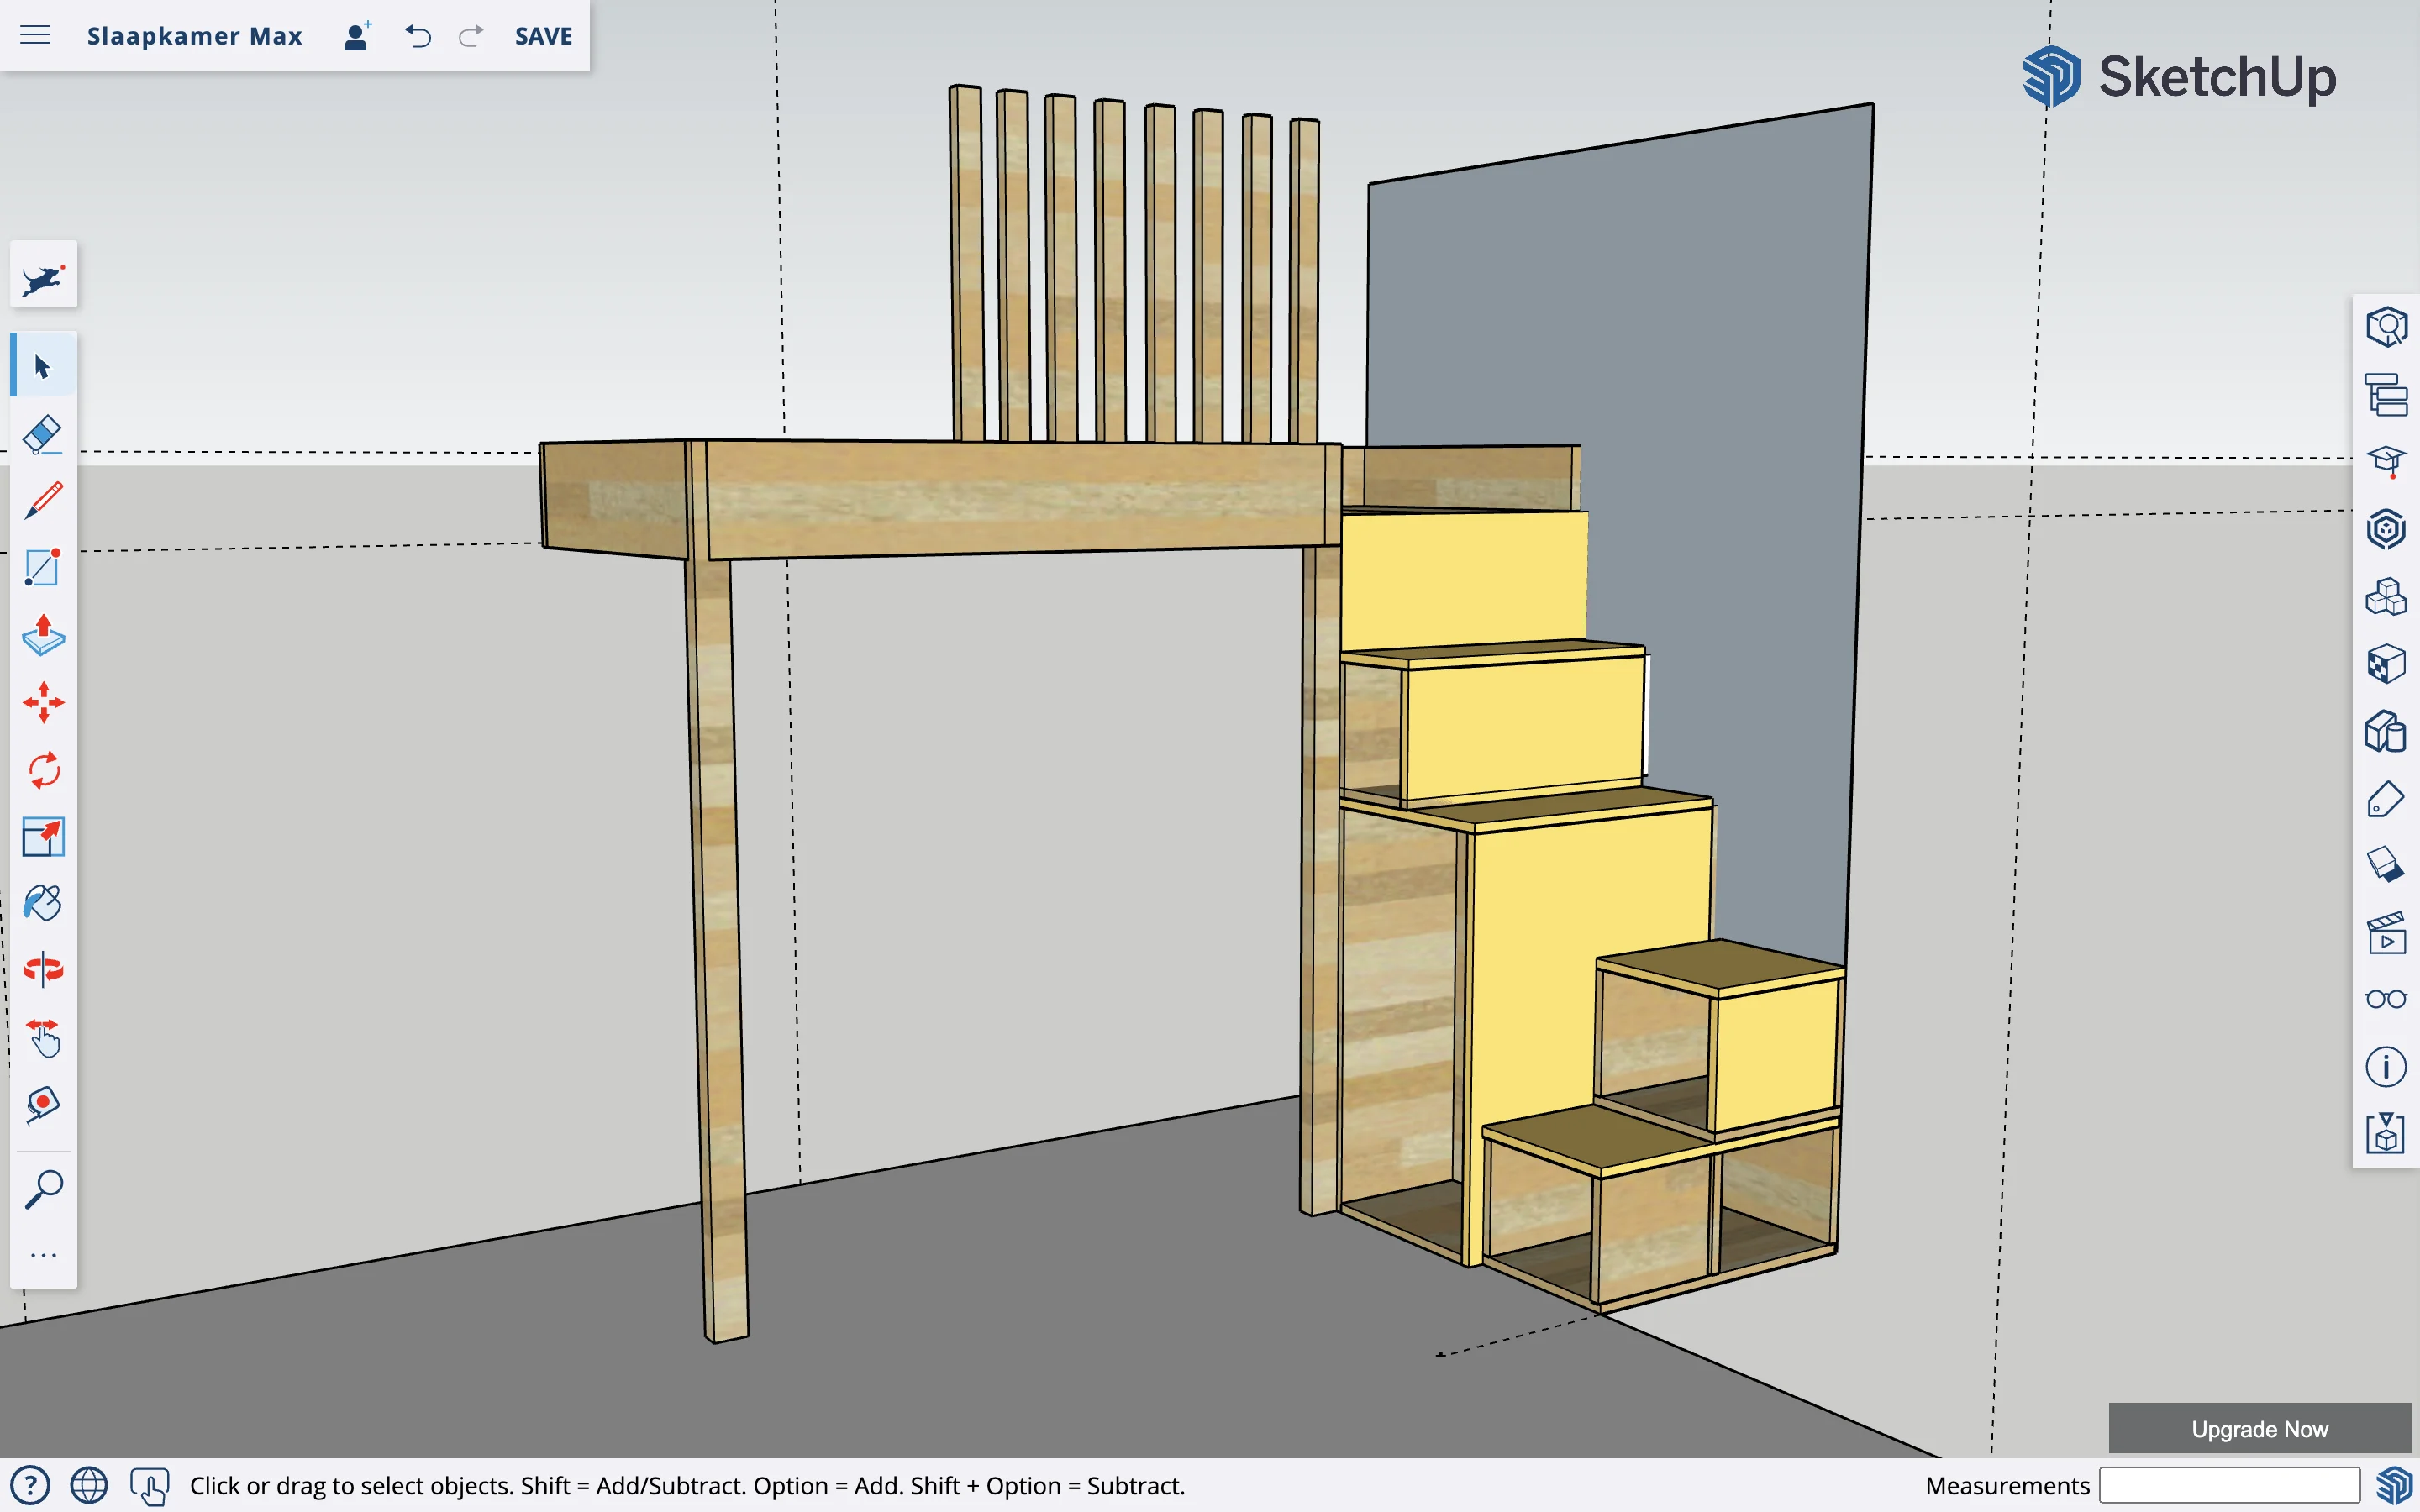Open the Scenes clapperboard panel

(2386, 933)
